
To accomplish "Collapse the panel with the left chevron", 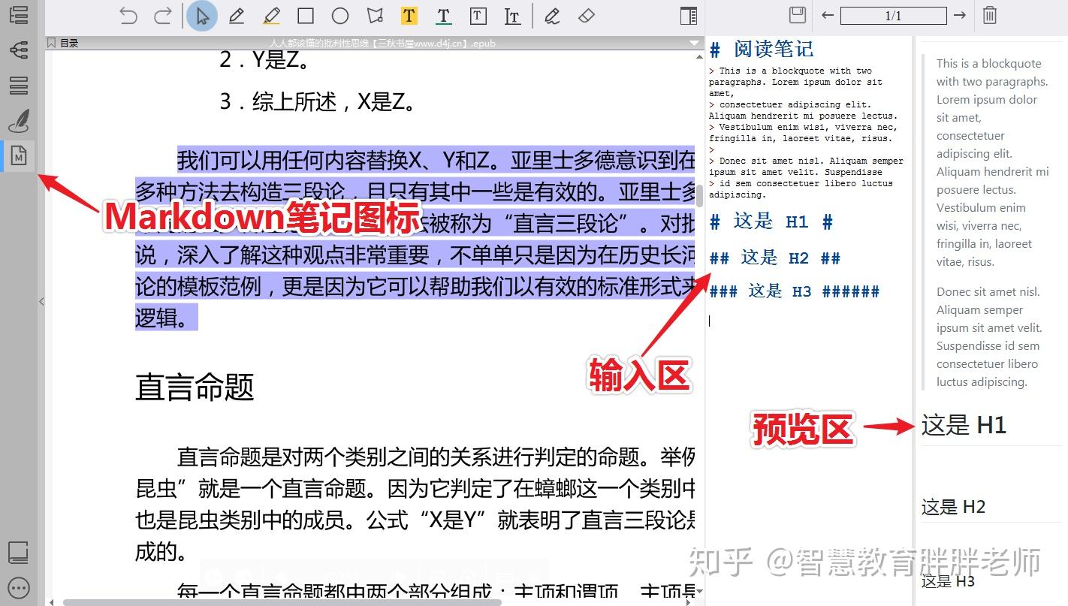I will (x=42, y=301).
